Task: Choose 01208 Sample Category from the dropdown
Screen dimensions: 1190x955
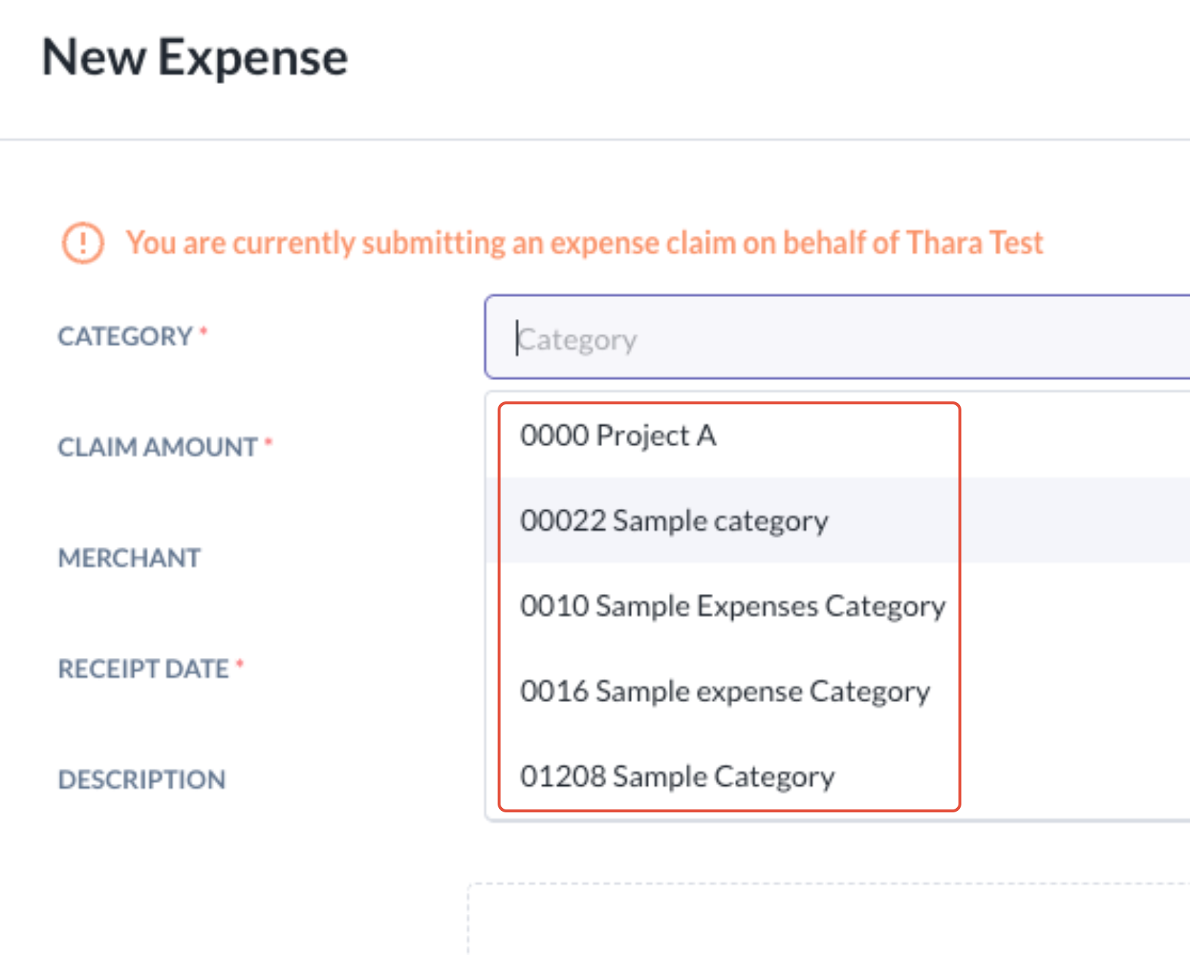Action: click(x=837, y=776)
